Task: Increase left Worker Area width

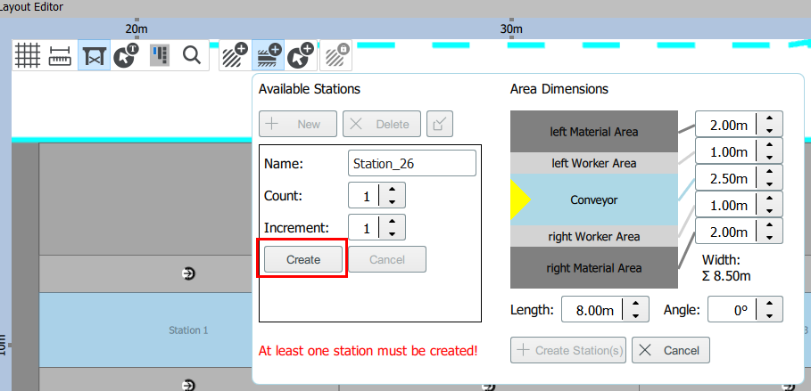Action: click(769, 144)
